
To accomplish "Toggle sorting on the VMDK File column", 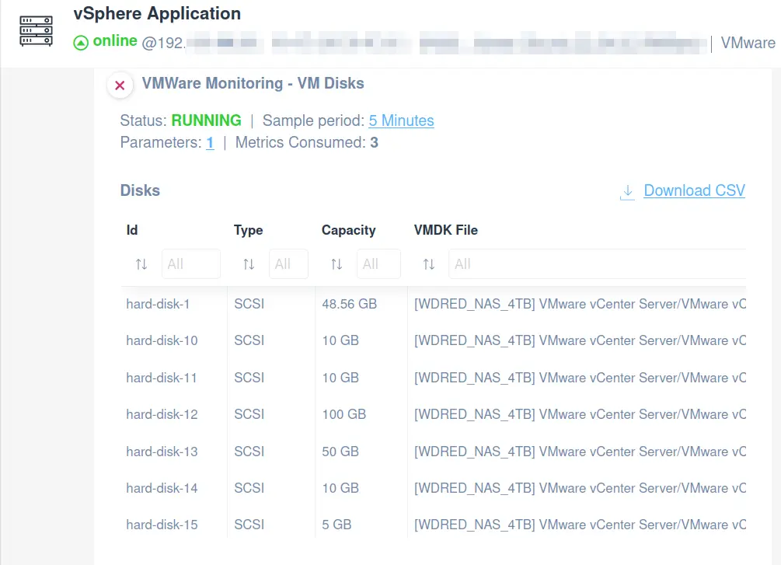I will (429, 263).
